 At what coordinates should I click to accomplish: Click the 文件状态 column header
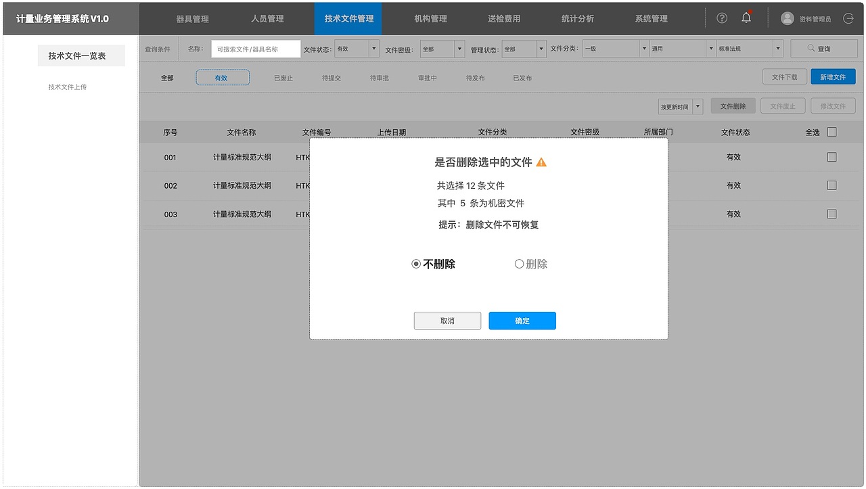735,133
